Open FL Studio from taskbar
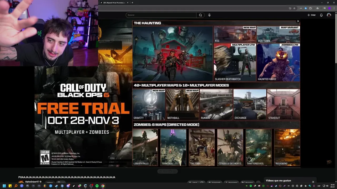The image size is (337, 189). click(x=45, y=186)
